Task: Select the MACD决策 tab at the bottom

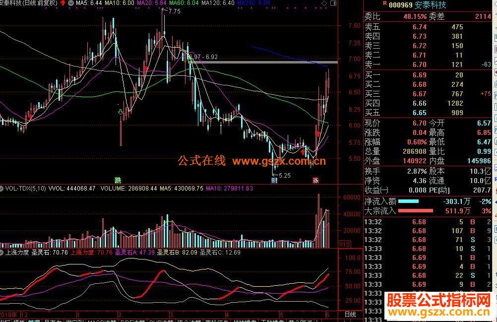Action: point(102,321)
